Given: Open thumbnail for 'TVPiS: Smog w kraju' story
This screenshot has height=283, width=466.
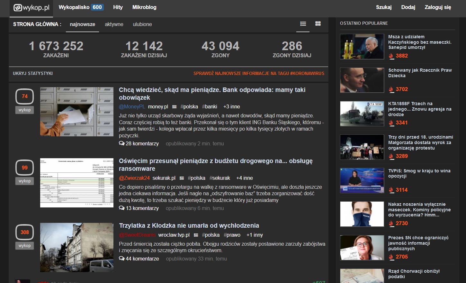Looking at the screenshot, I should 362,181.
